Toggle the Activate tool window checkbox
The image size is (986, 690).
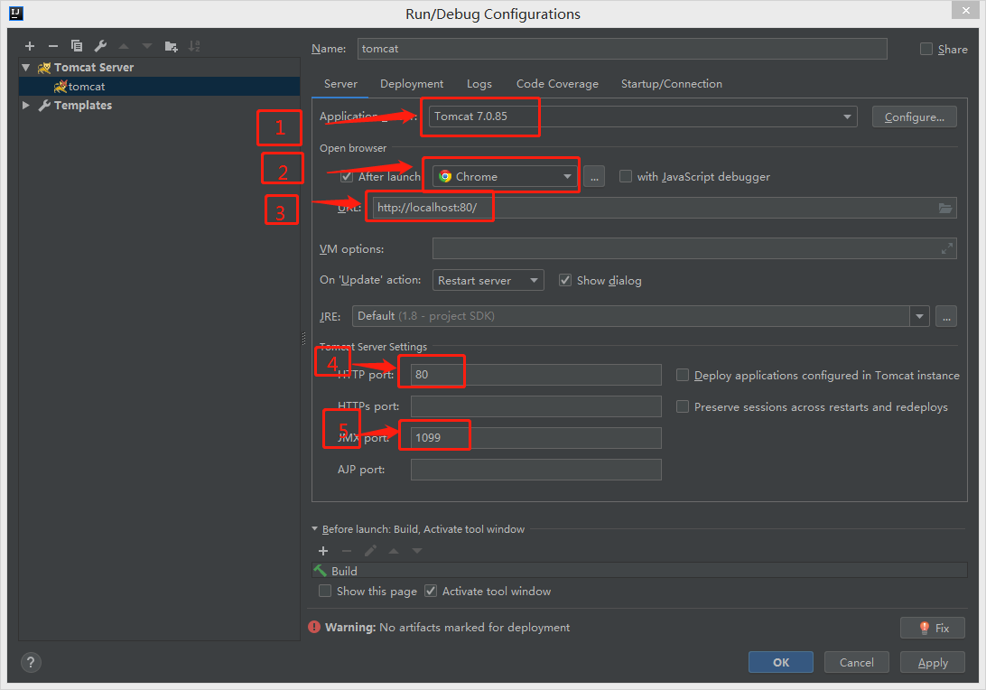pyautogui.click(x=431, y=591)
